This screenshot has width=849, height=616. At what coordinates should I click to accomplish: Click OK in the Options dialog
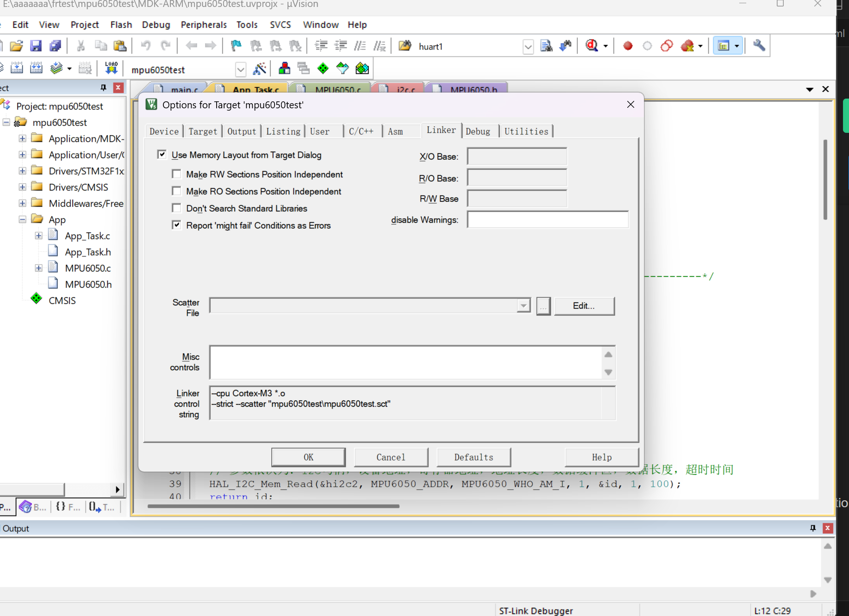(x=308, y=457)
